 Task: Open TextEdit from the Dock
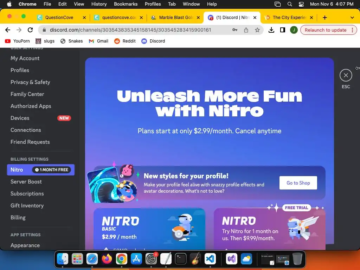point(166,259)
